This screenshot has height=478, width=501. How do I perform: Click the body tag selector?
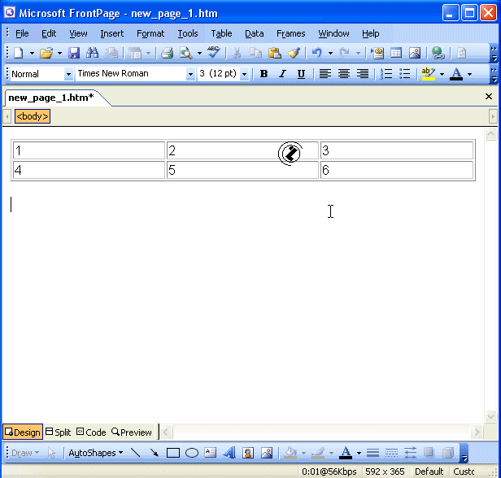click(33, 116)
